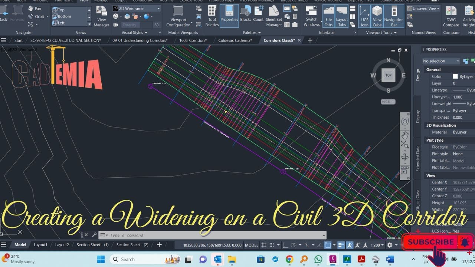The image size is (475, 267).
Task: Toggle MODEL space button in status bar
Action: coord(251,245)
